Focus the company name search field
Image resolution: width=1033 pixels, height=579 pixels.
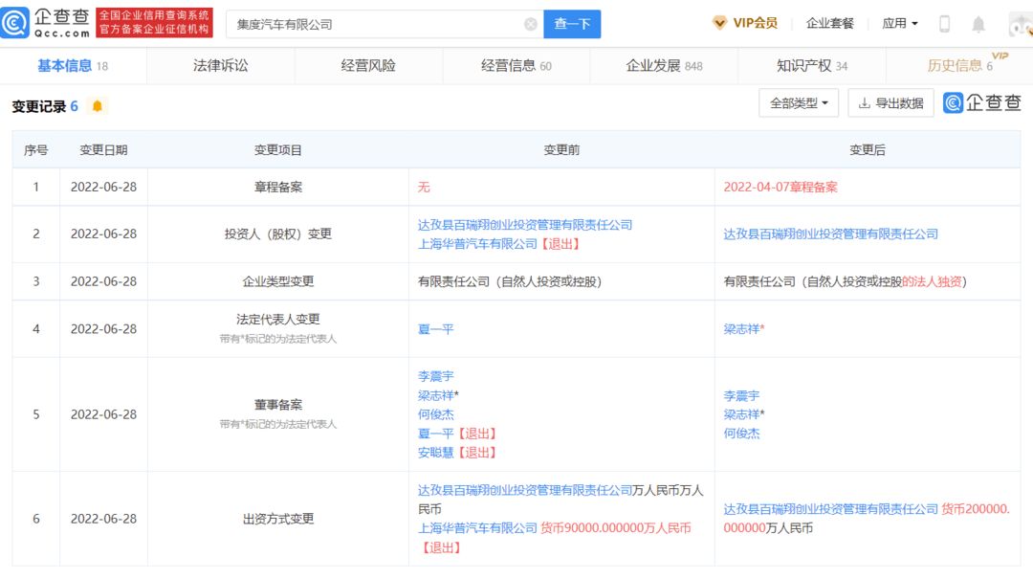(x=385, y=24)
